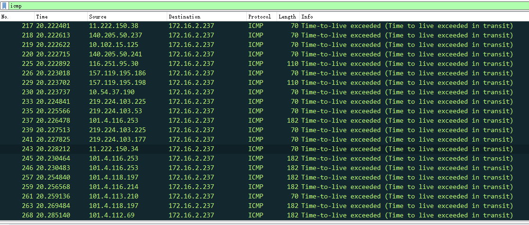Screen dimensions: 529x225
Task: Select packet from source 157.119.195.198
Action: tap(264, 82)
